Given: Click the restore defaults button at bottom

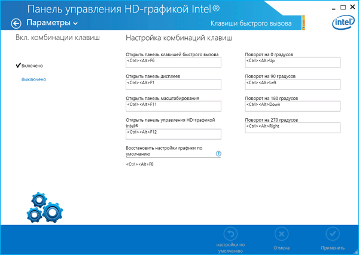Looking at the screenshot, I should 230,240.
